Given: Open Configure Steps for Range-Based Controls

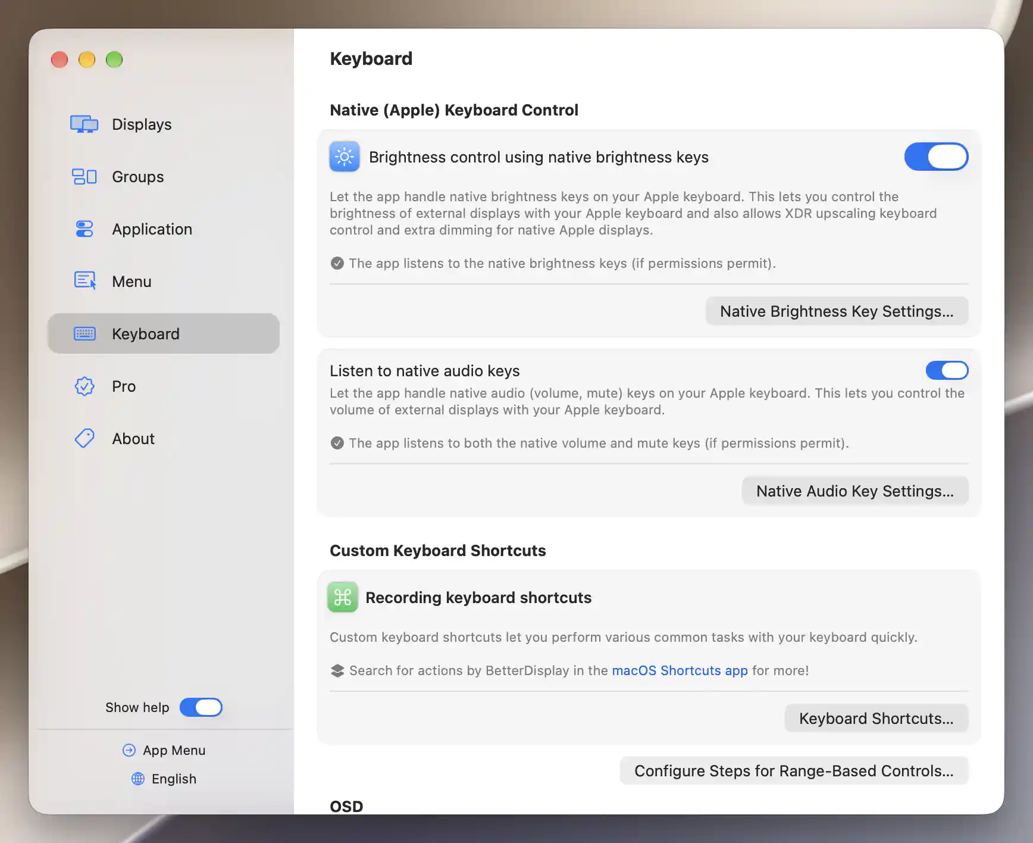Looking at the screenshot, I should (x=794, y=770).
